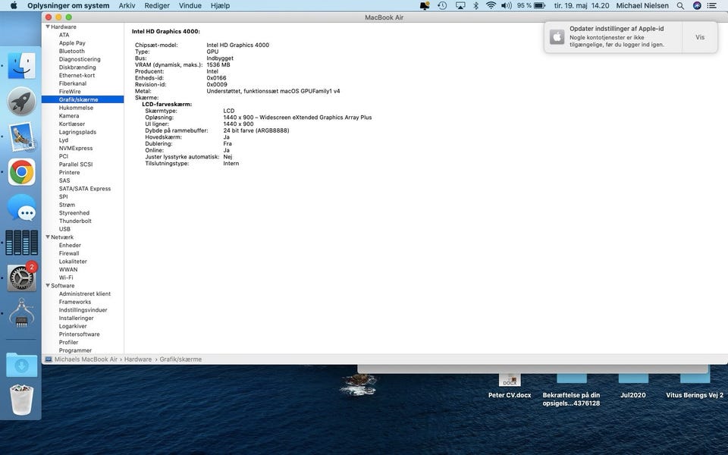The height and width of the screenshot is (455, 728).
Task: Click Hardware in the path bar
Action: (x=138, y=359)
